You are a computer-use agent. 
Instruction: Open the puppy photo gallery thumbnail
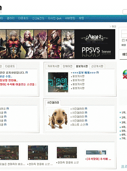pyautogui.click(x=58, y=118)
